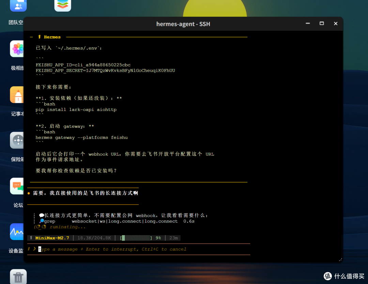Click the 9% usage value
Viewport: 368px width, 284px height.
pyautogui.click(x=158, y=238)
